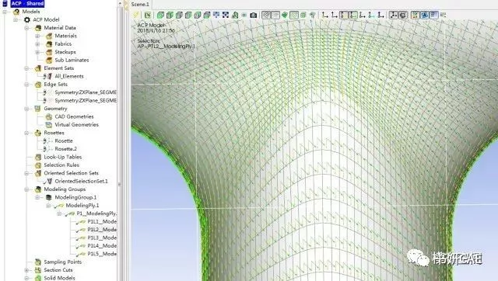Click the CAD Geometries icon
498x281 pixels.
coord(49,116)
